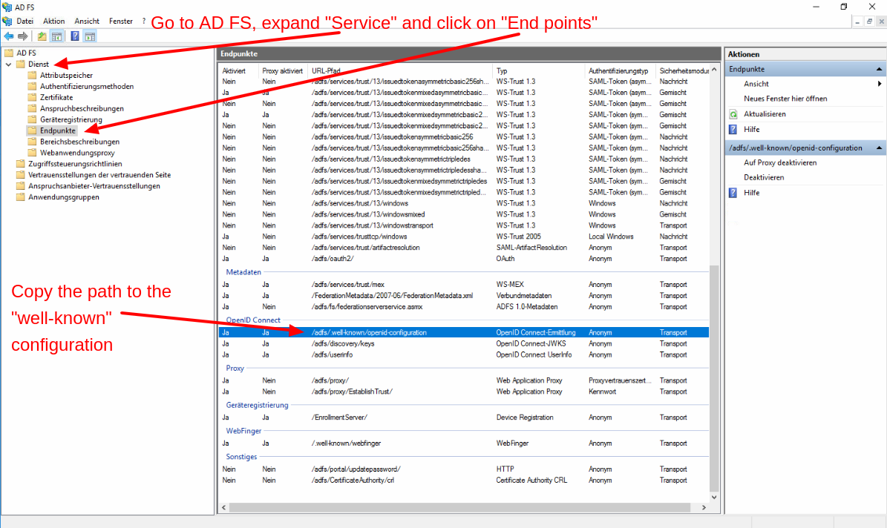Viewport: 887px width, 528px height.
Task: Click the AD FS icon in the title bar
Action: [7, 7]
